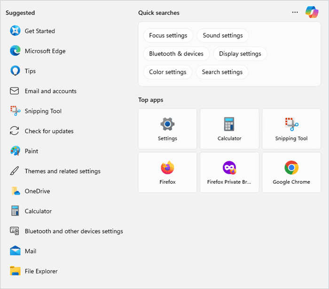The width and height of the screenshot is (329, 289).
Task: Click the Tips lightbulb icon
Action: click(x=15, y=71)
